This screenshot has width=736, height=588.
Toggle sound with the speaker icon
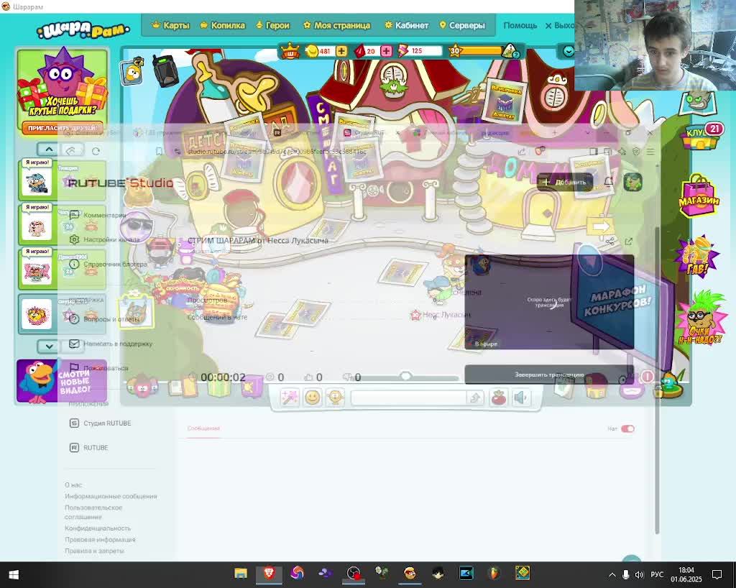tap(520, 398)
